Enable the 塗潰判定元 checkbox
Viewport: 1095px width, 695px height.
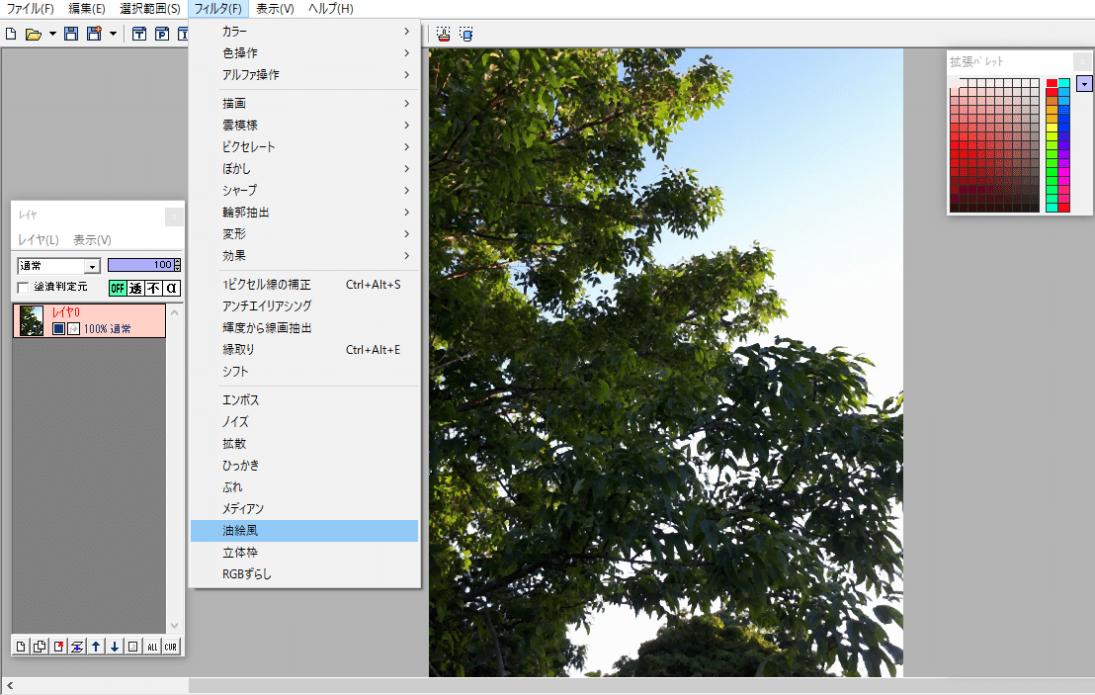tap(23, 287)
